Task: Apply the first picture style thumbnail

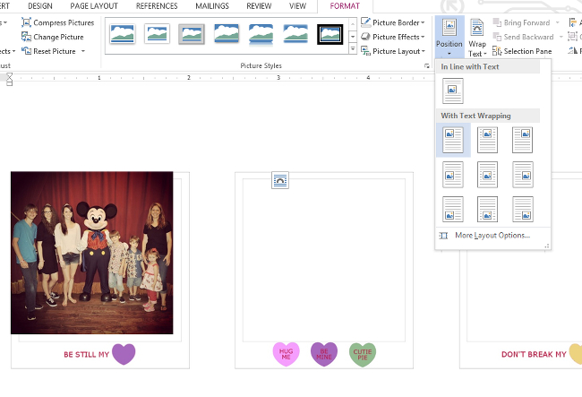Action: click(122, 34)
